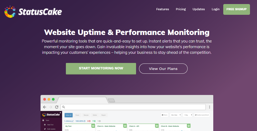Image resolution: width=257 pixels, height=131 pixels.
Task: Click the yellow window dot in the mock browser
Action: pyautogui.click(x=49, y=99)
